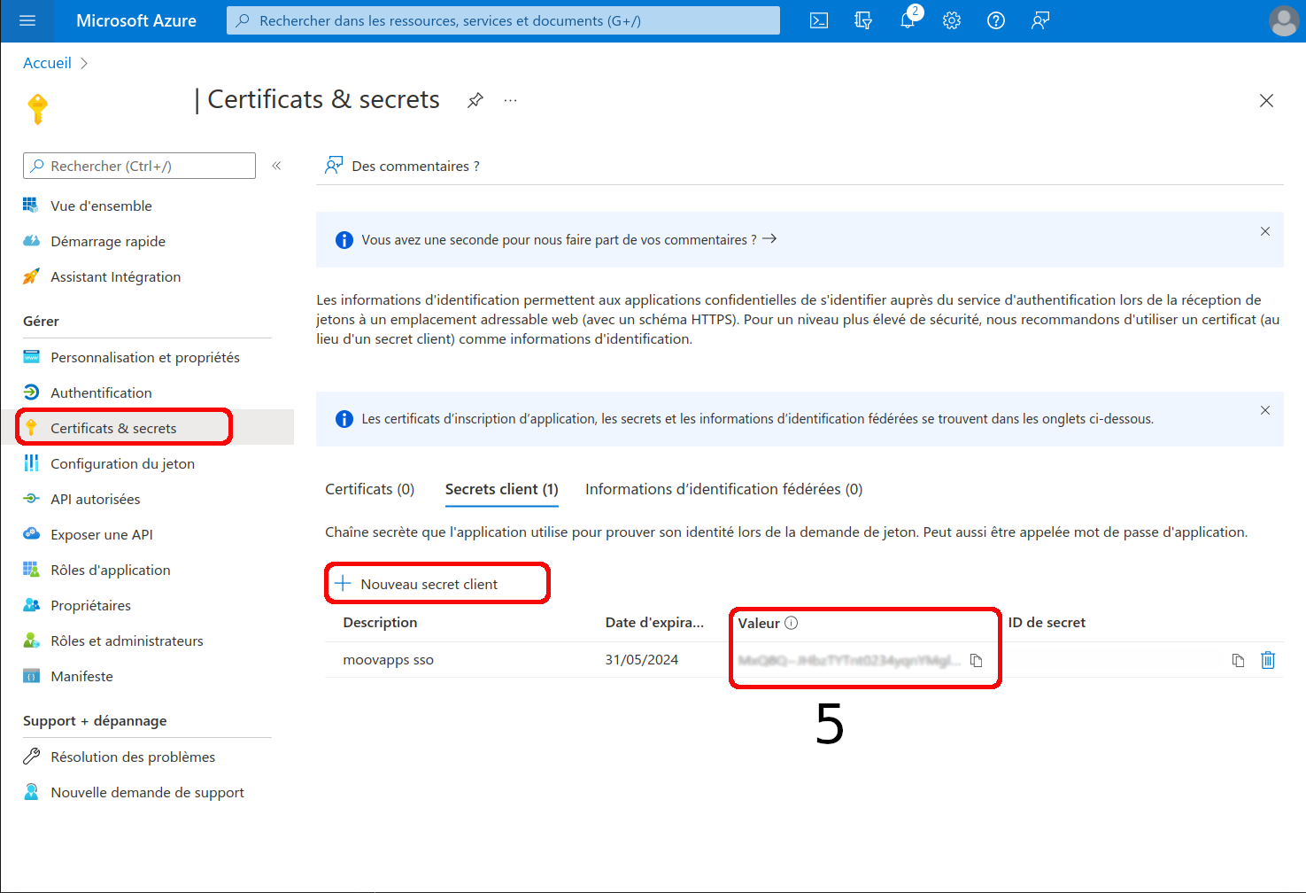The width and height of the screenshot is (1306, 893).
Task: Show info tooltip next to Valeur
Action: pos(792,623)
